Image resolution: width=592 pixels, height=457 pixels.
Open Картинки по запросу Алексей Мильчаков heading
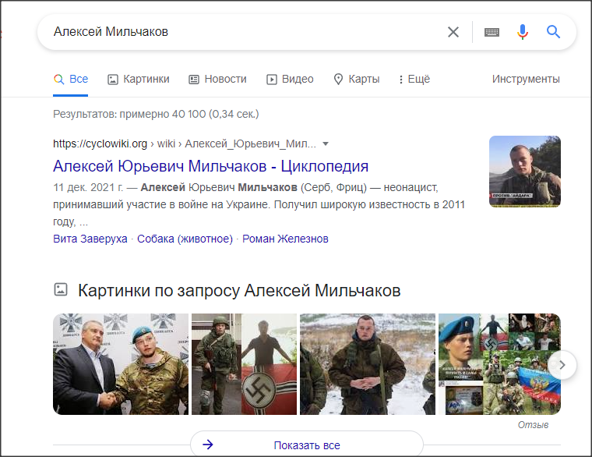239,291
